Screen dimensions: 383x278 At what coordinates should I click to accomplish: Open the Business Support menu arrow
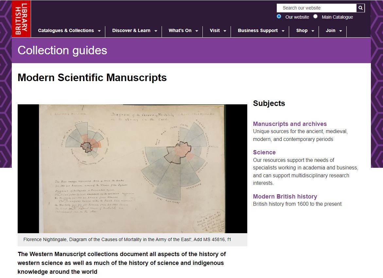(x=283, y=31)
